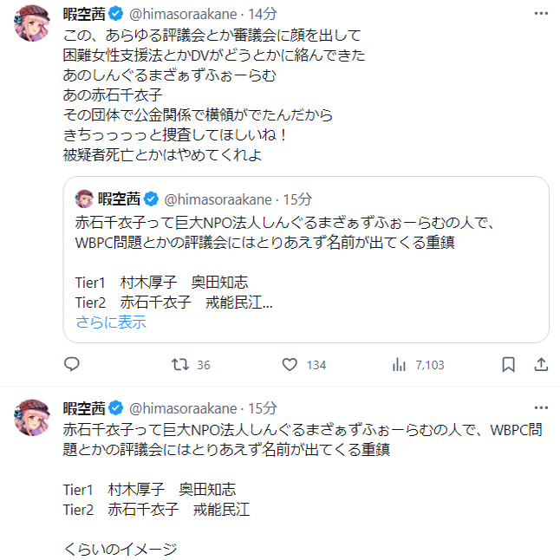
Task: Open 暇空茜 profile name in first tweet
Action: click(84, 15)
